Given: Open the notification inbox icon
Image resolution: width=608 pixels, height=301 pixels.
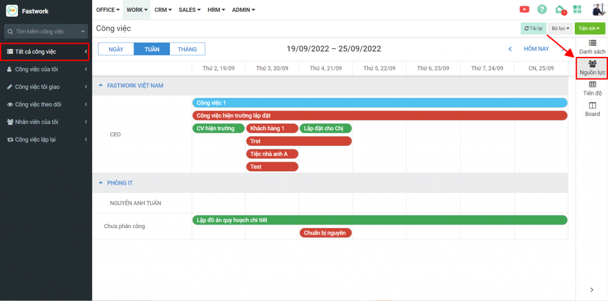Looking at the screenshot, I should point(559,9).
